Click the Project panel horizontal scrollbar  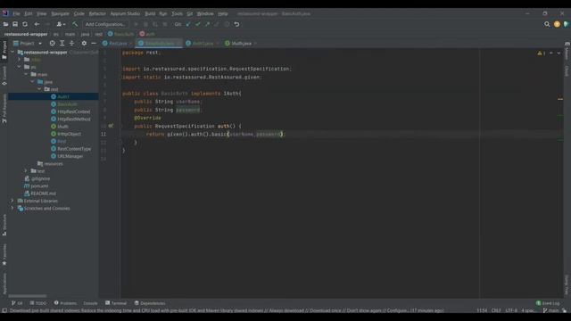click(28, 296)
